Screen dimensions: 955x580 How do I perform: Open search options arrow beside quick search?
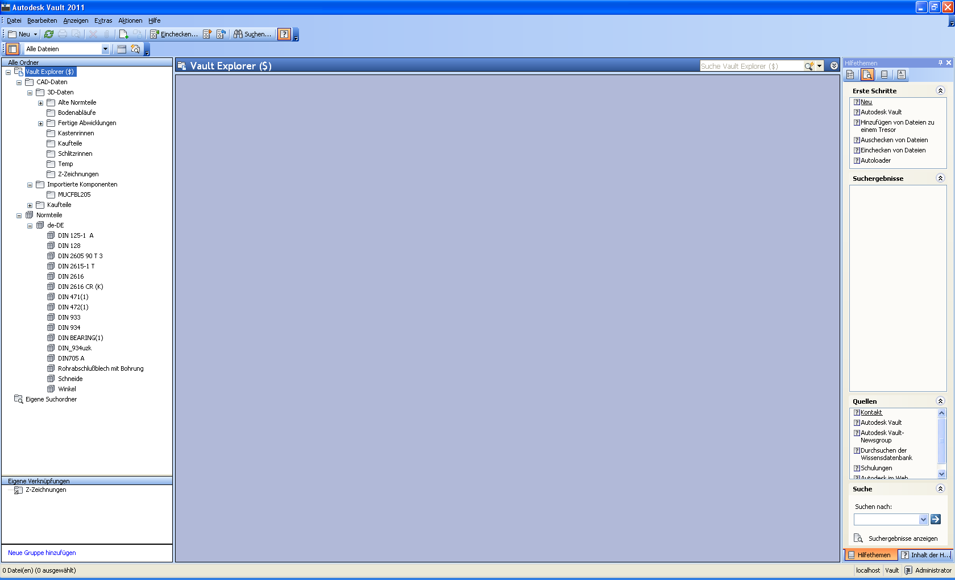(x=819, y=66)
